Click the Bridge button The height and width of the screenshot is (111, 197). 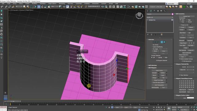click(155, 78)
